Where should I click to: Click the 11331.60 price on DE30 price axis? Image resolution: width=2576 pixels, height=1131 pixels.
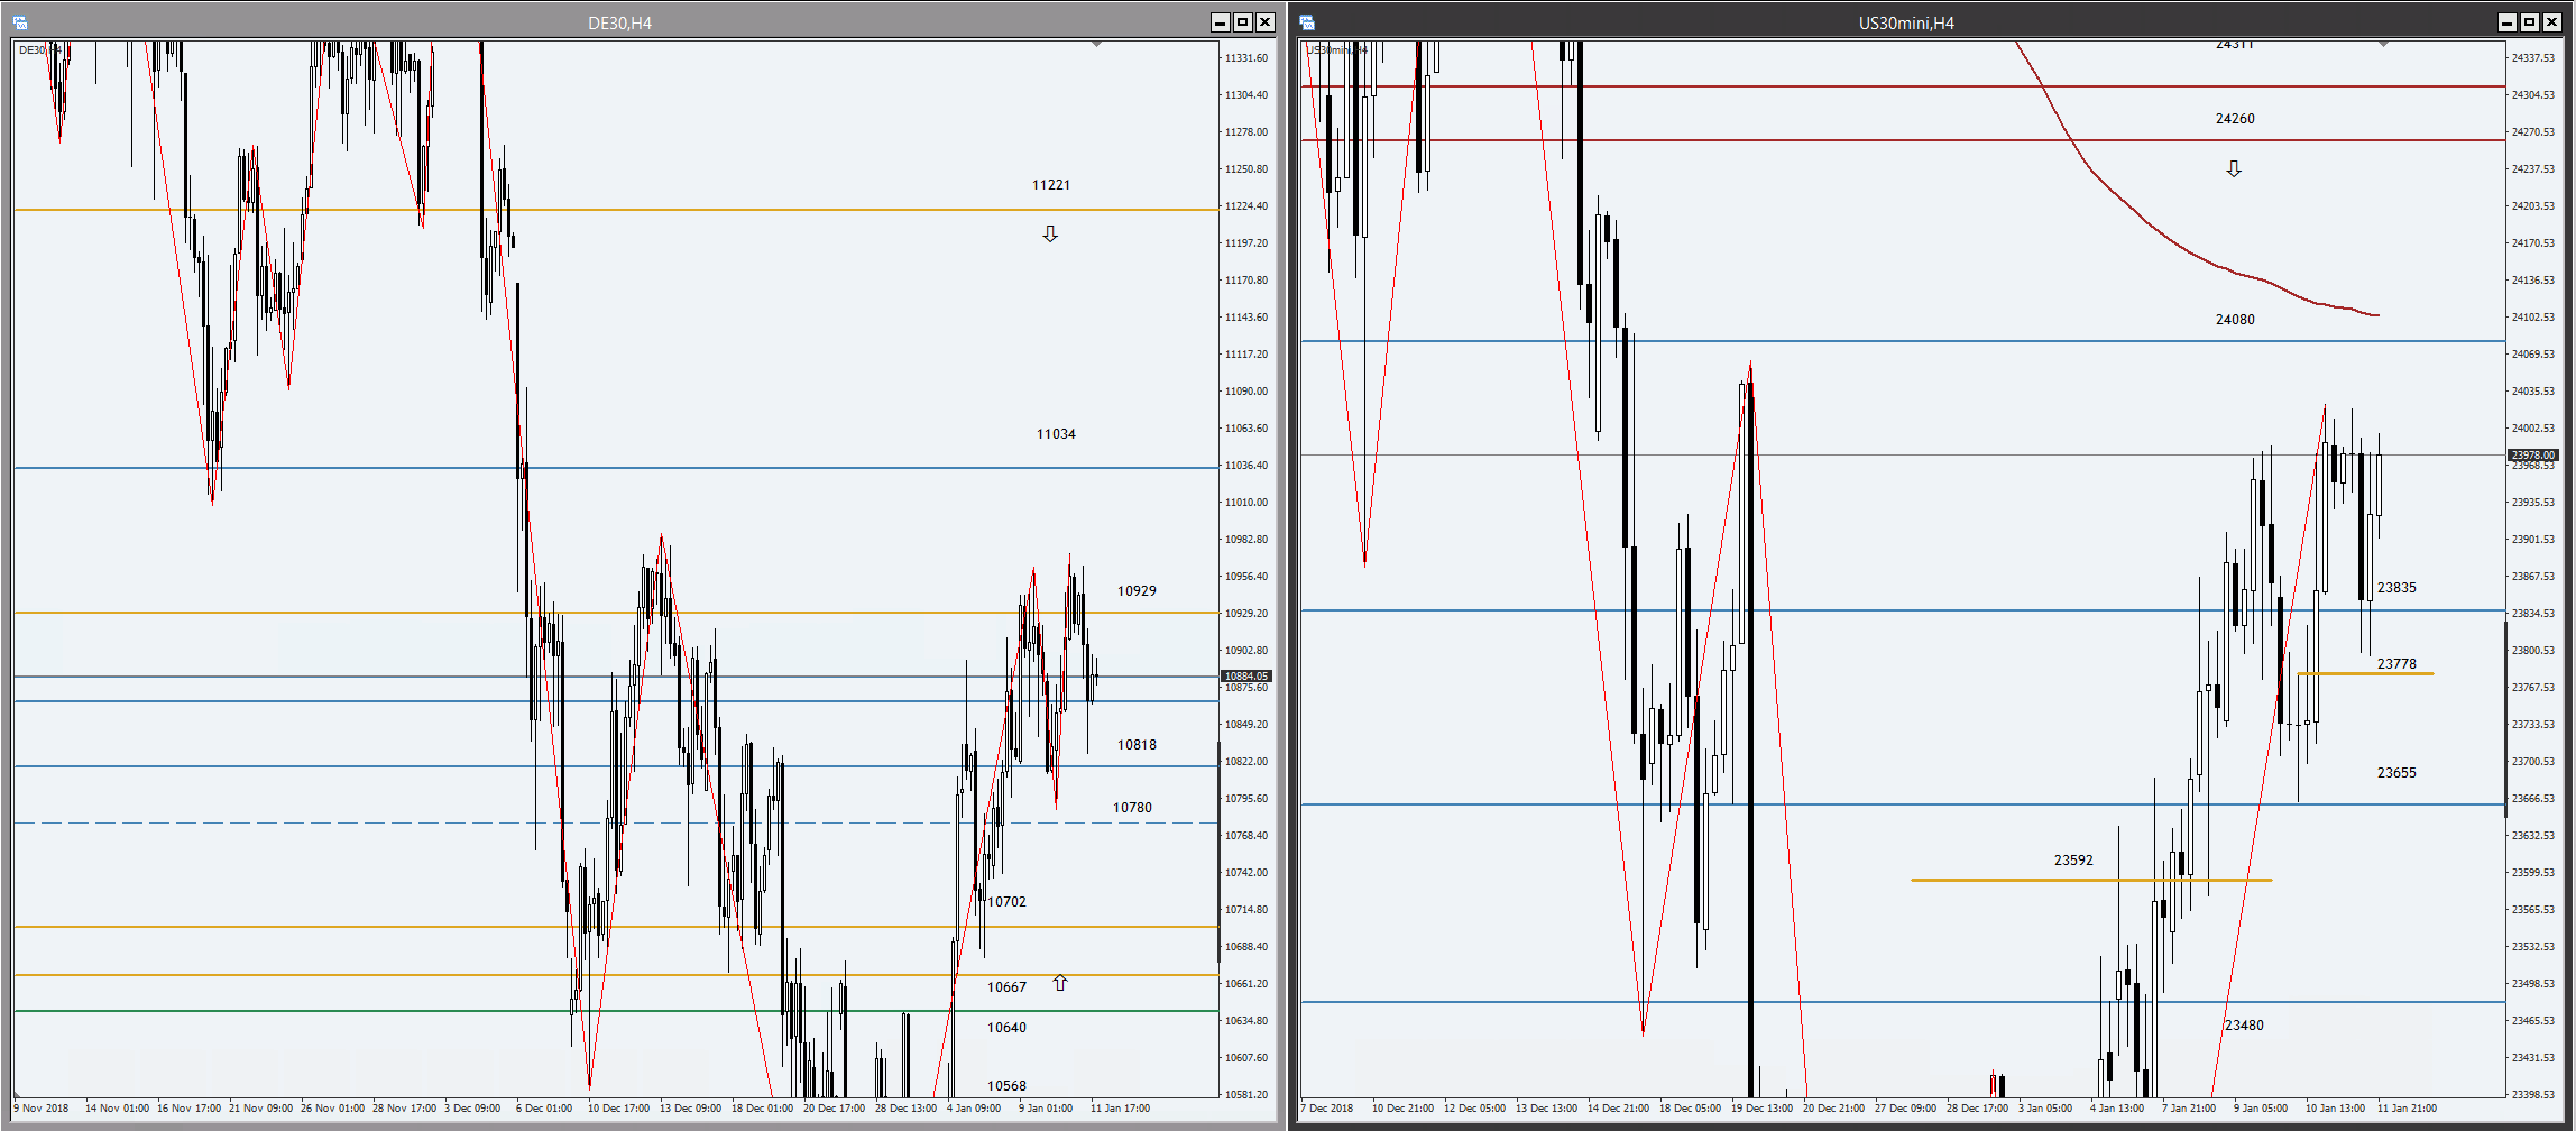click(1246, 58)
